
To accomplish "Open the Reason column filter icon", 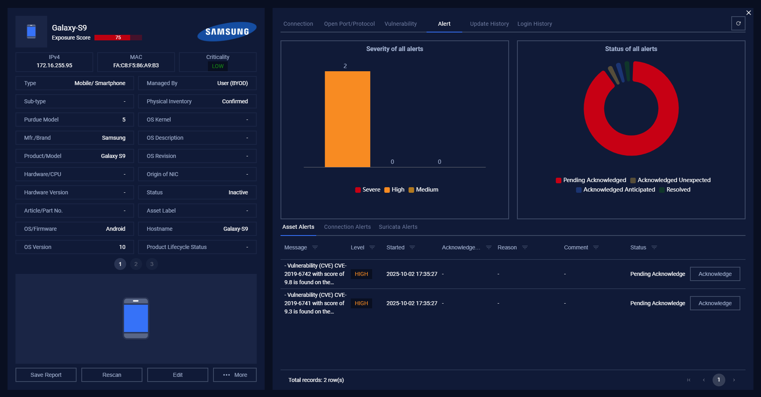I will point(525,247).
